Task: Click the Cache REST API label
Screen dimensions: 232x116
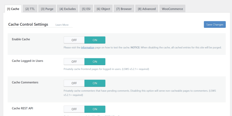Action: click(23, 108)
